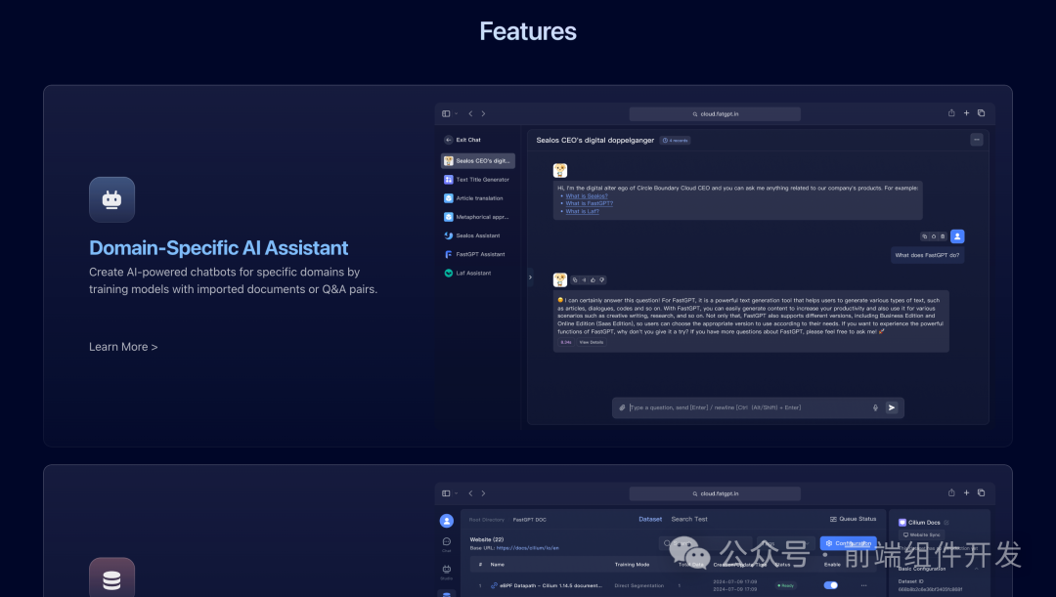Viewport: 1056px width, 597px height.
Task: Click the attachment paperclip icon in the chat input
Action: 622,407
